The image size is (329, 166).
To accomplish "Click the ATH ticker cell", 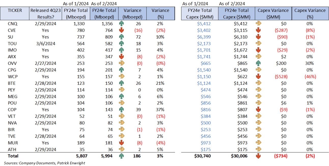I will (x=12, y=149).
